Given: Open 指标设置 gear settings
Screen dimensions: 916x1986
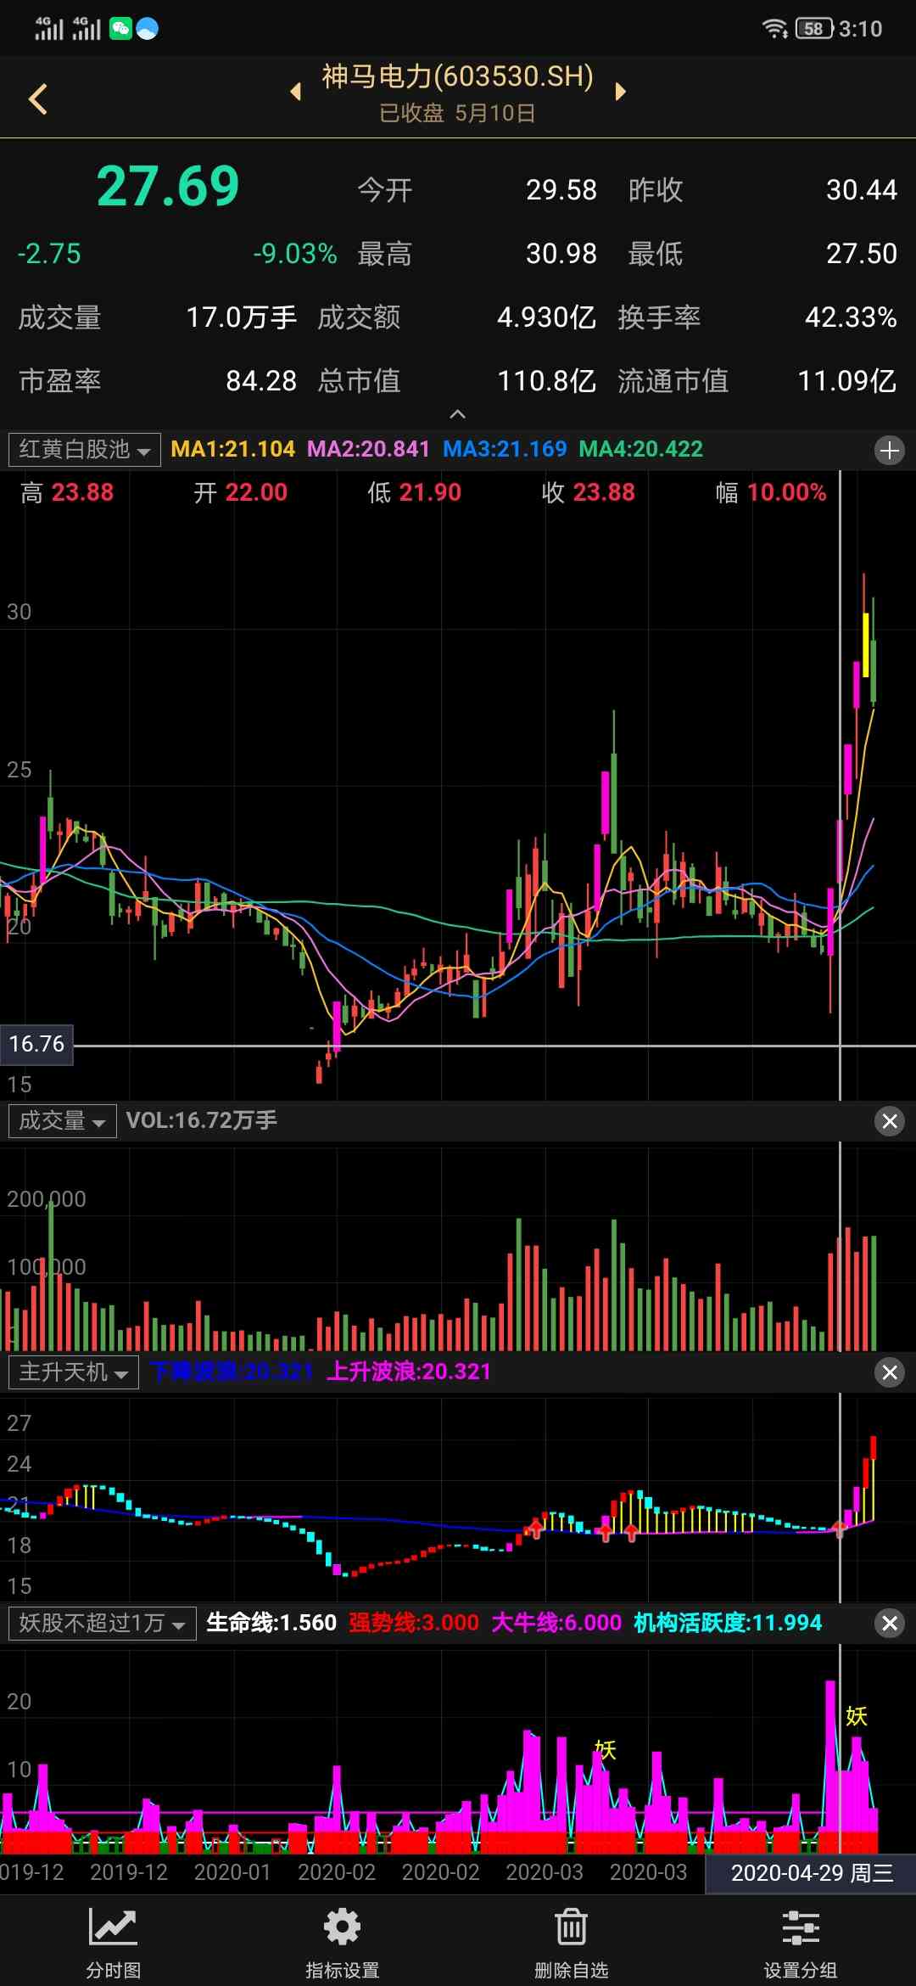Looking at the screenshot, I should (342, 1941).
